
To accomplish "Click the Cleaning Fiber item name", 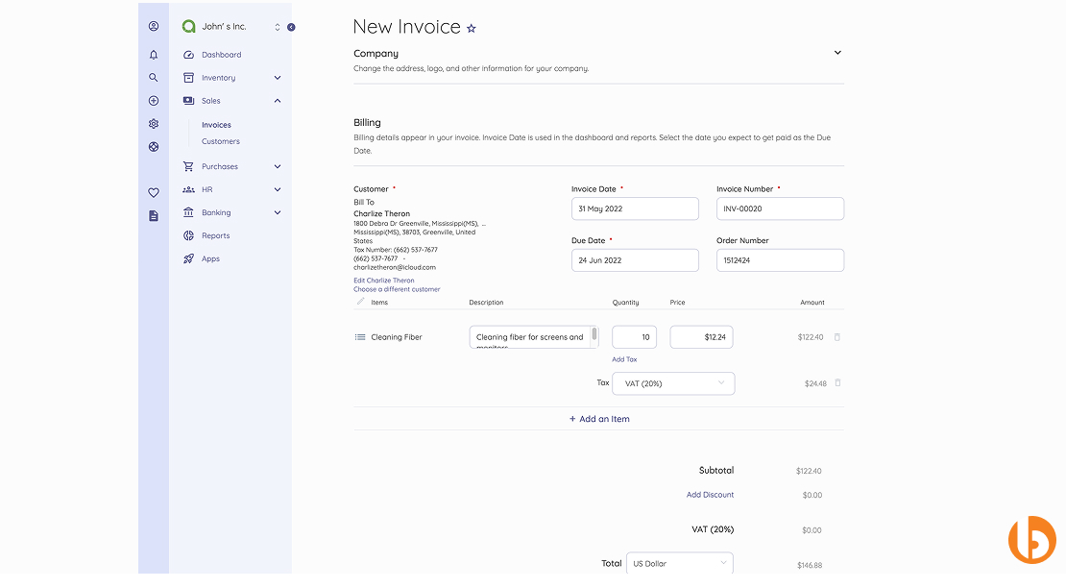I will tap(397, 337).
